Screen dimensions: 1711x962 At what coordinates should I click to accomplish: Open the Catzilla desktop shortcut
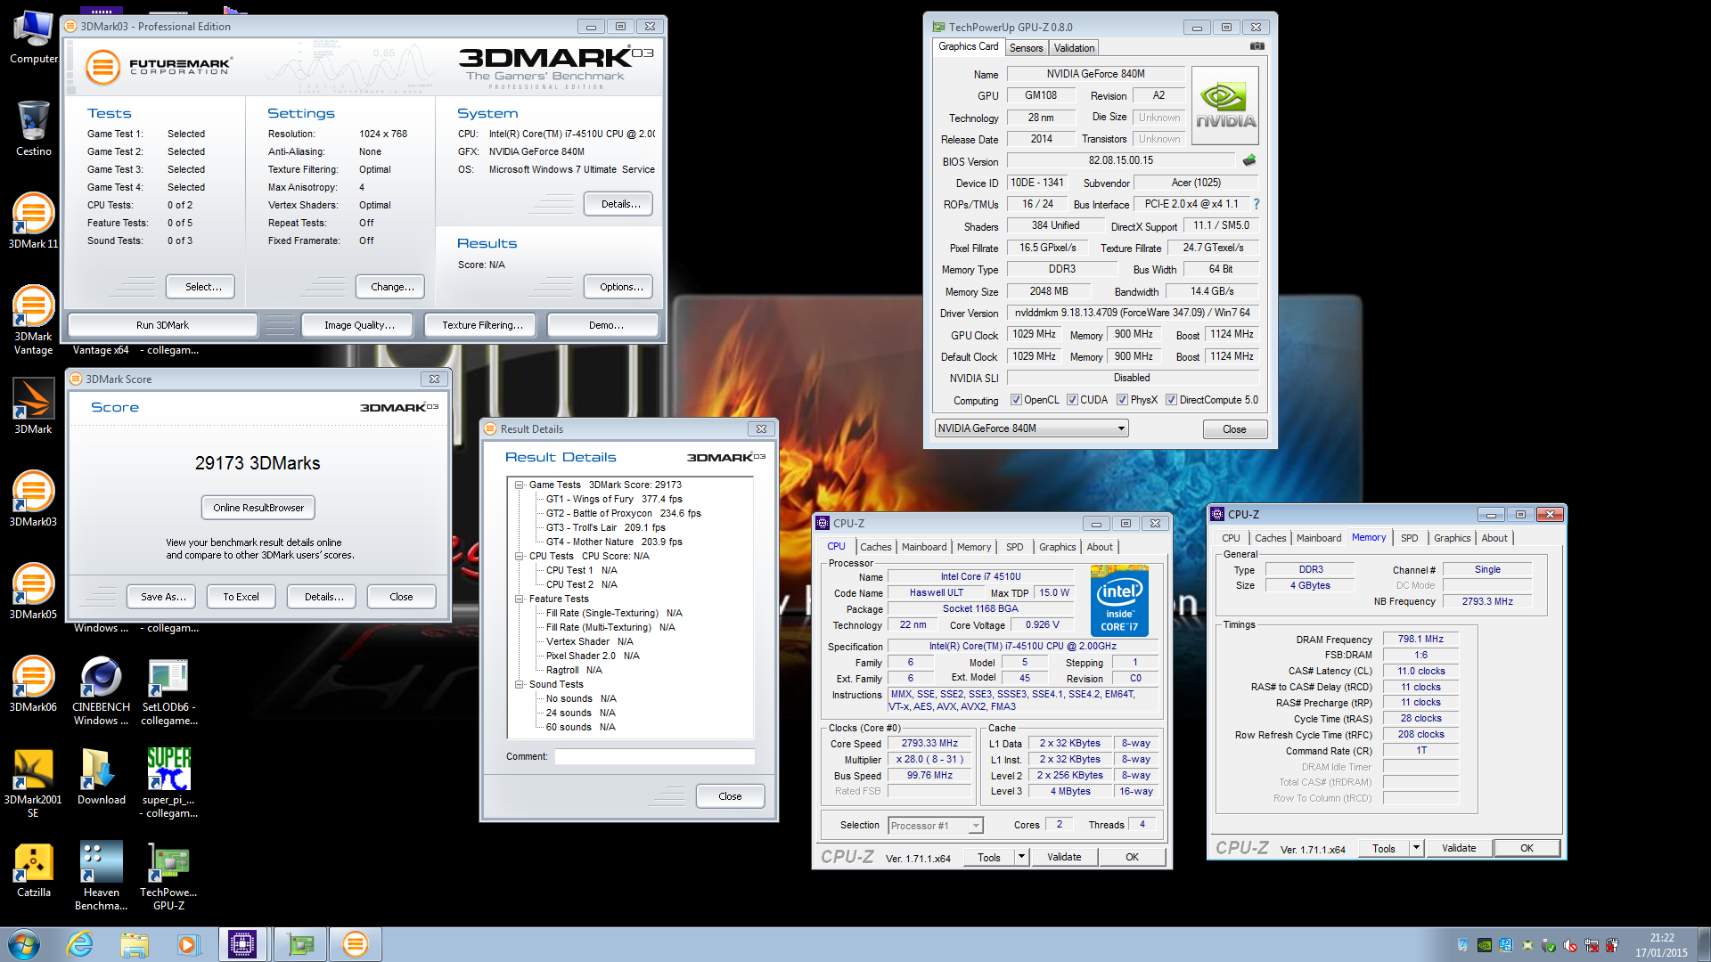coord(33,868)
